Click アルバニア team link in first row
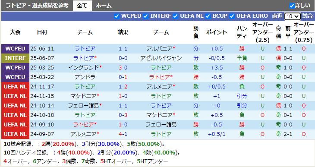The image size is (315, 167). pyautogui.click(x=159, y=49)
